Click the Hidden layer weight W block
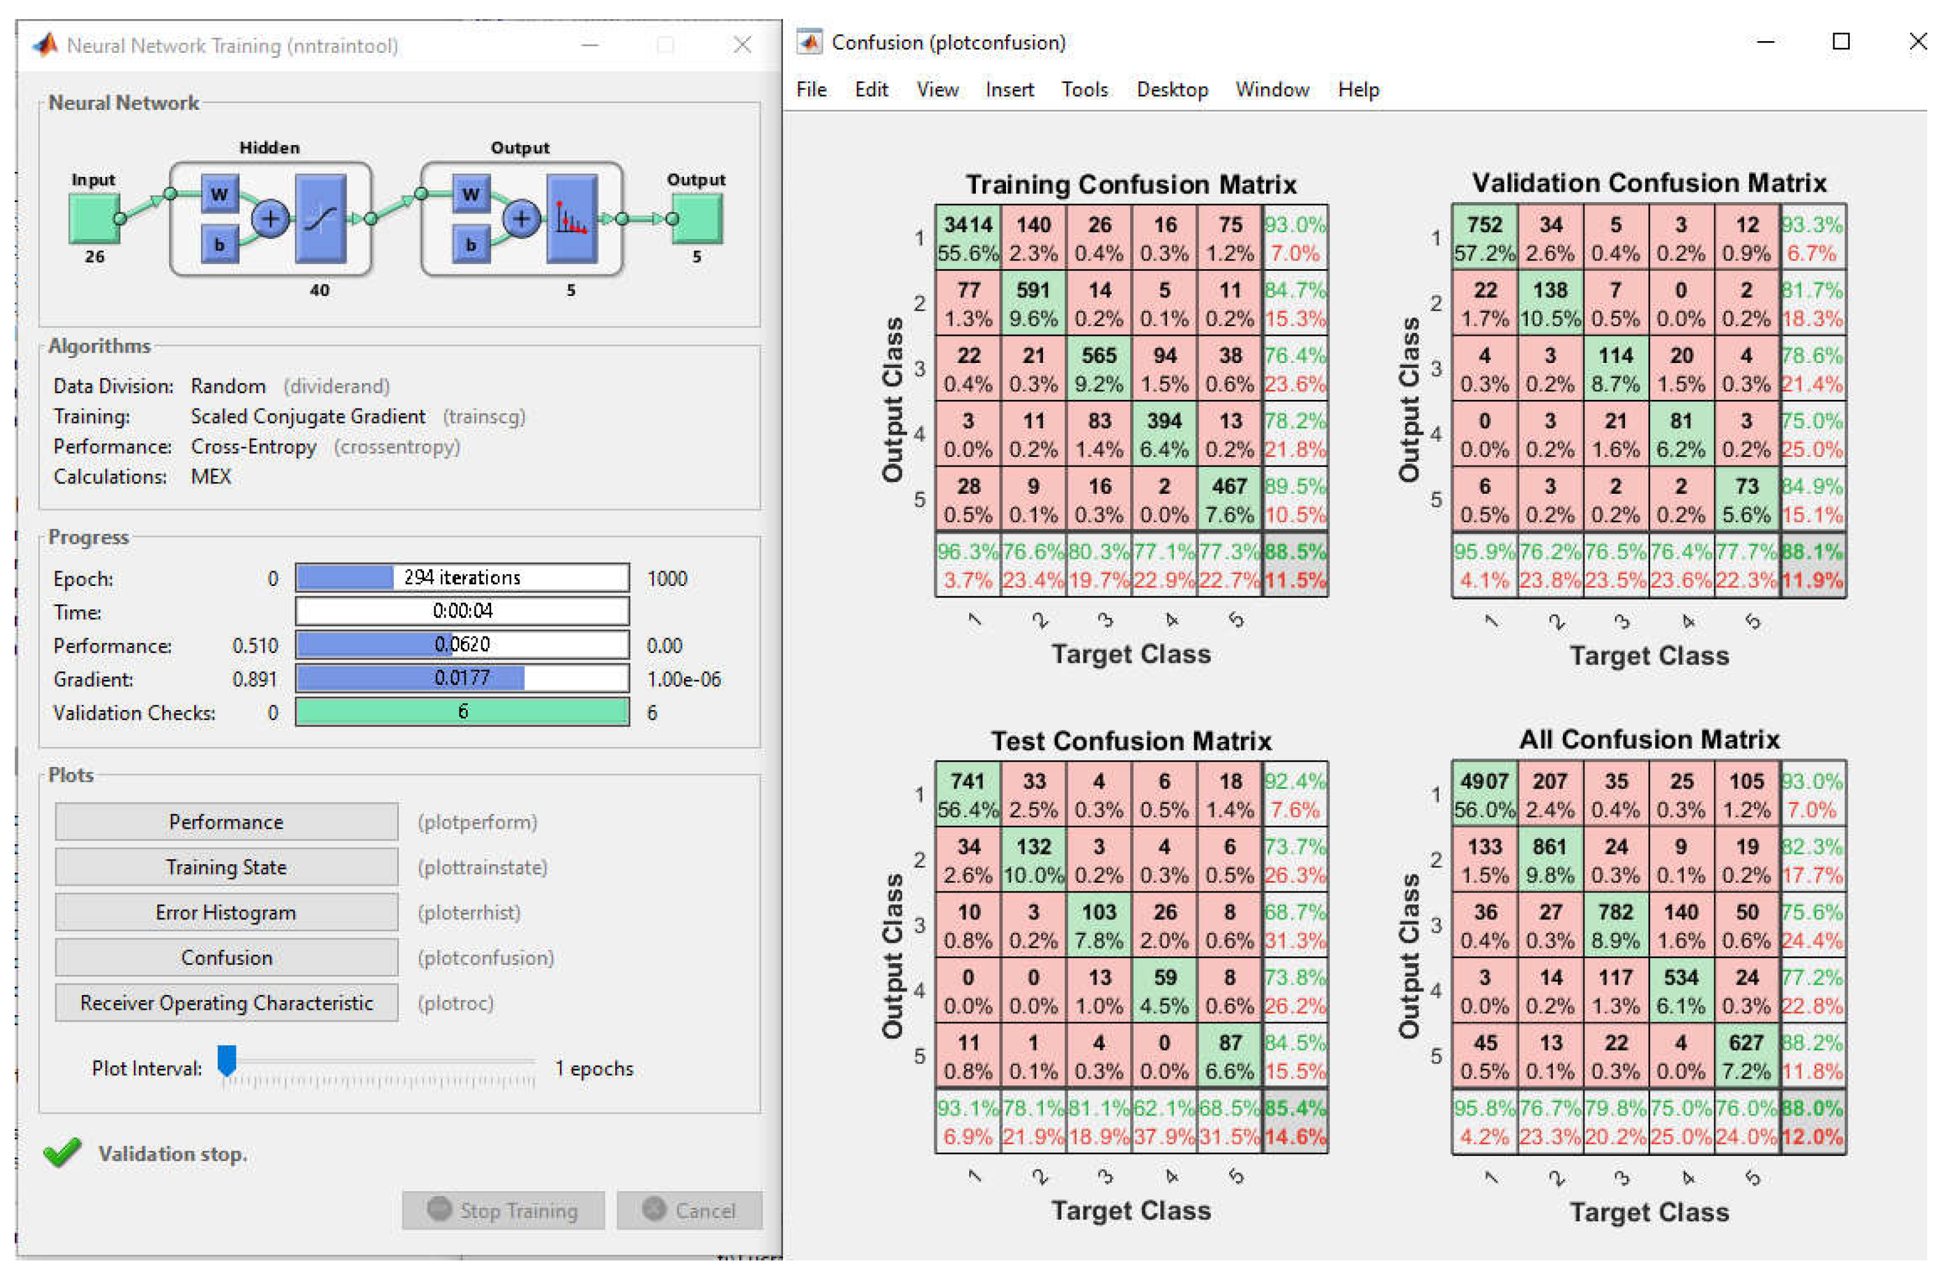1950x1285 pixels. (220, 194)
